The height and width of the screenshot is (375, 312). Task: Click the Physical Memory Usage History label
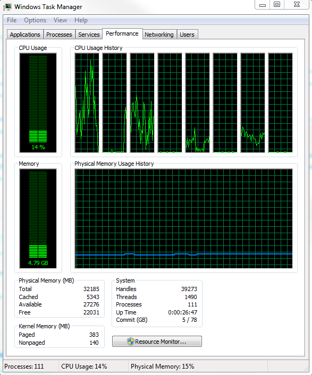(x=114, y=164)
